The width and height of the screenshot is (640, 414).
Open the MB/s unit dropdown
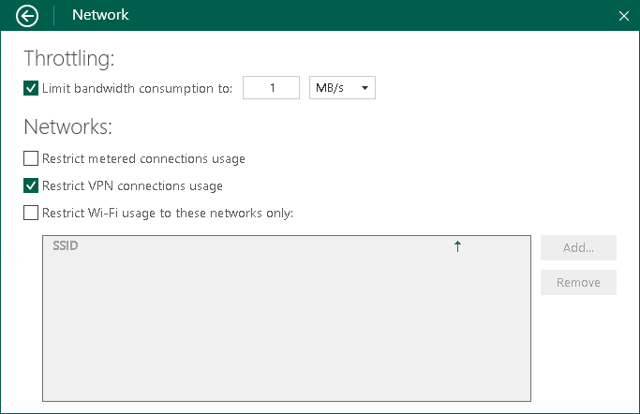[x=341, y=88]
